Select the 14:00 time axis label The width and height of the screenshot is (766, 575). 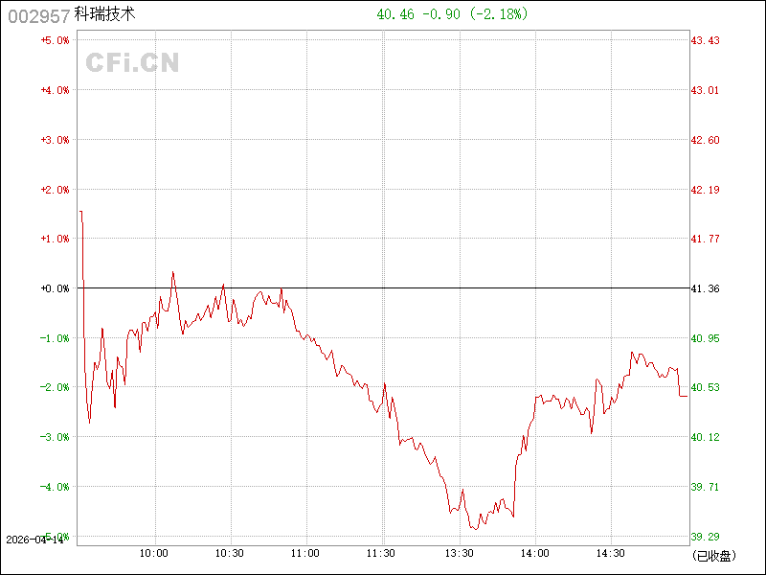[534, 553]
